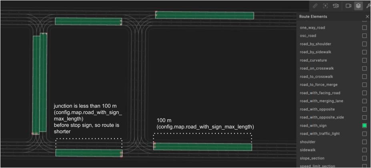Close the Route Elements panel
Viewport: 371px width, 168px height.
tap(367, 17)
